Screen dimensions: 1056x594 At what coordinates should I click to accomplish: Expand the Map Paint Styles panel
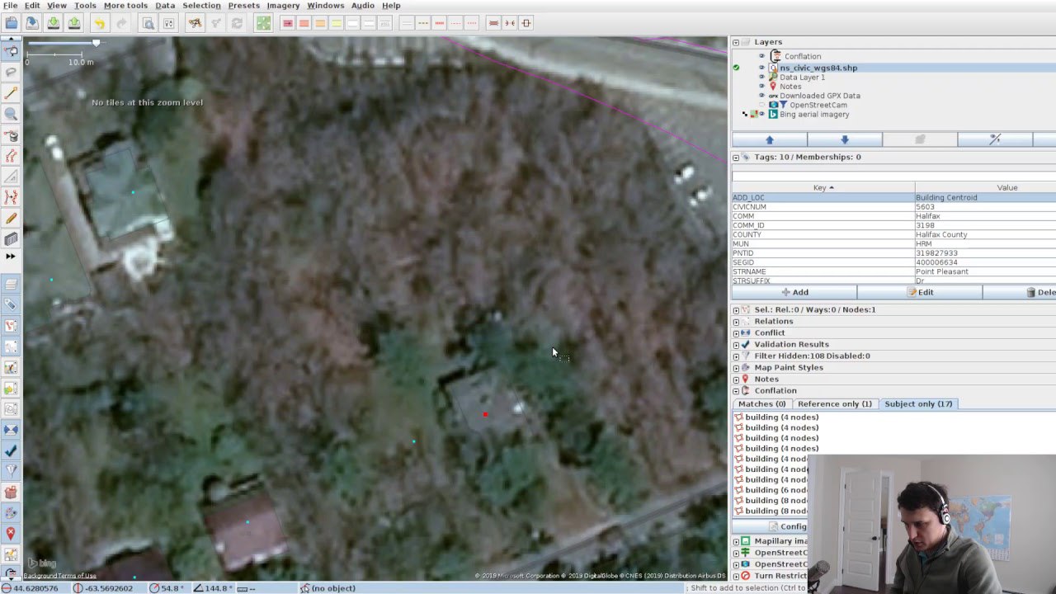pyautogui.click(x=736, y=368)
